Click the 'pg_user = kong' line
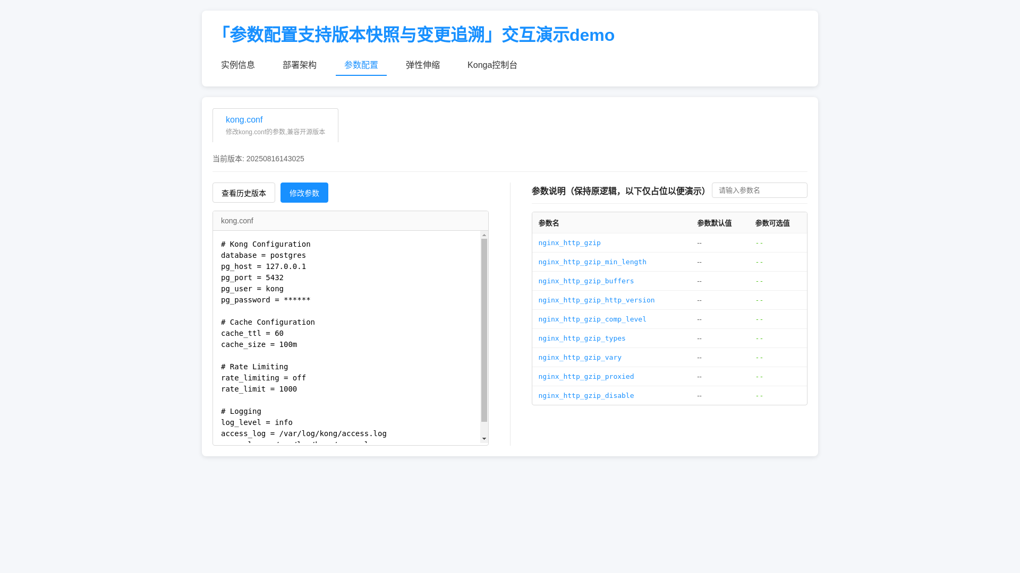Viewport: 1020px width, 573px height. (x=252, y=289)
